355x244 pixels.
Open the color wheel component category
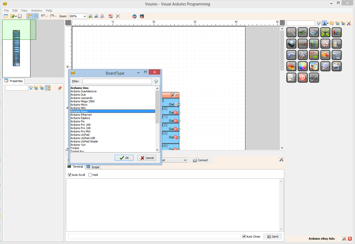pos(303,66)
